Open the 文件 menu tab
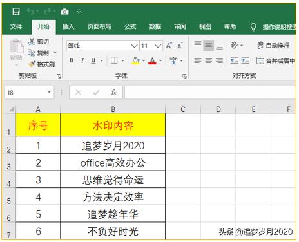The image size is (299, 242). (x=16, y=26)
